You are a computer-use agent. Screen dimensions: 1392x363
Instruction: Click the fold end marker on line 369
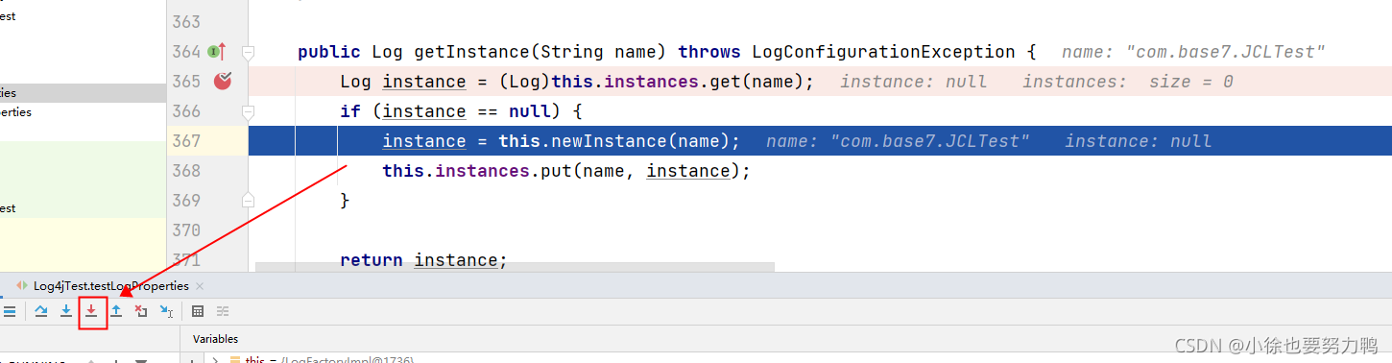tap(248, 200)
